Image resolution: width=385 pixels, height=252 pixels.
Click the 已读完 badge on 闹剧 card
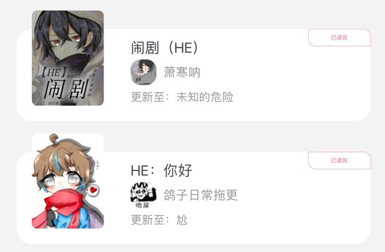coord(339,37)
